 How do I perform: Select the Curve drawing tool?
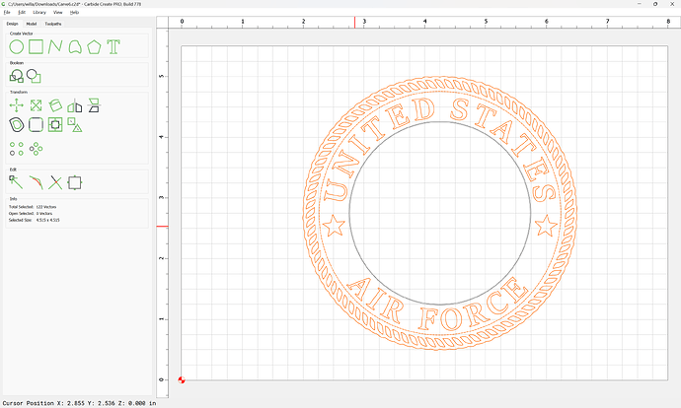coord(75,47)
